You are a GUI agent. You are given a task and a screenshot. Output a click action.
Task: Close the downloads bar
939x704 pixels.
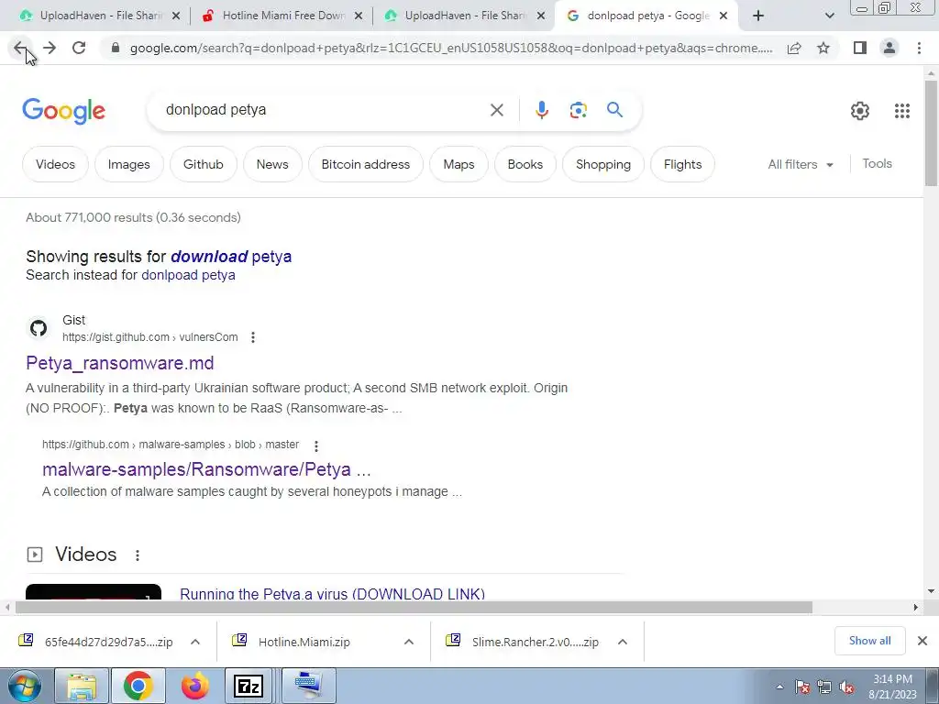pos(922,641)
